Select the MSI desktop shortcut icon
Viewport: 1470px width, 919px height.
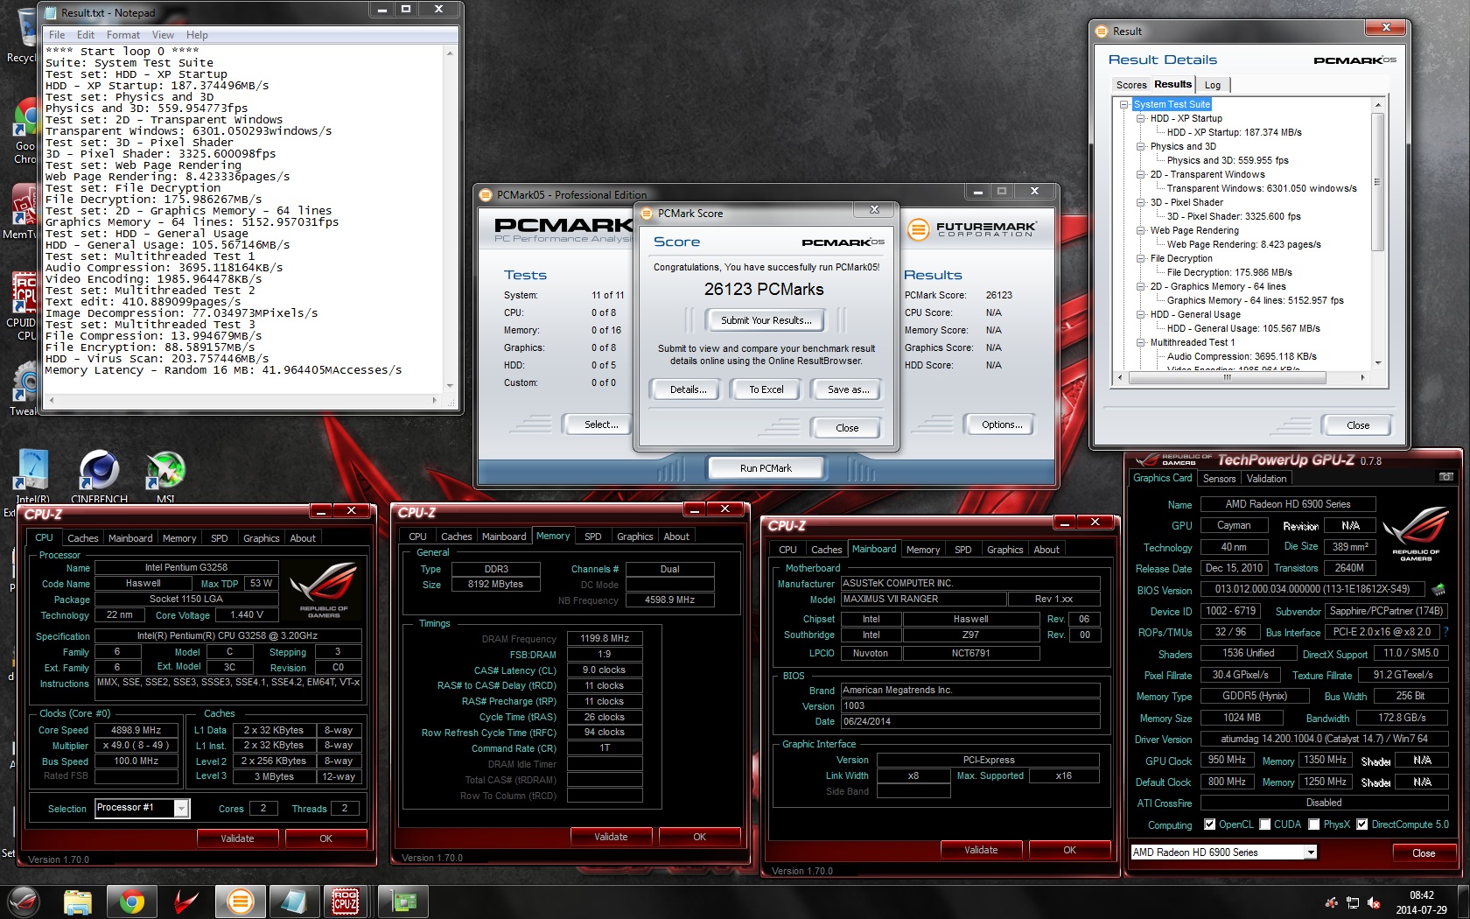click(x=165, y=477)
